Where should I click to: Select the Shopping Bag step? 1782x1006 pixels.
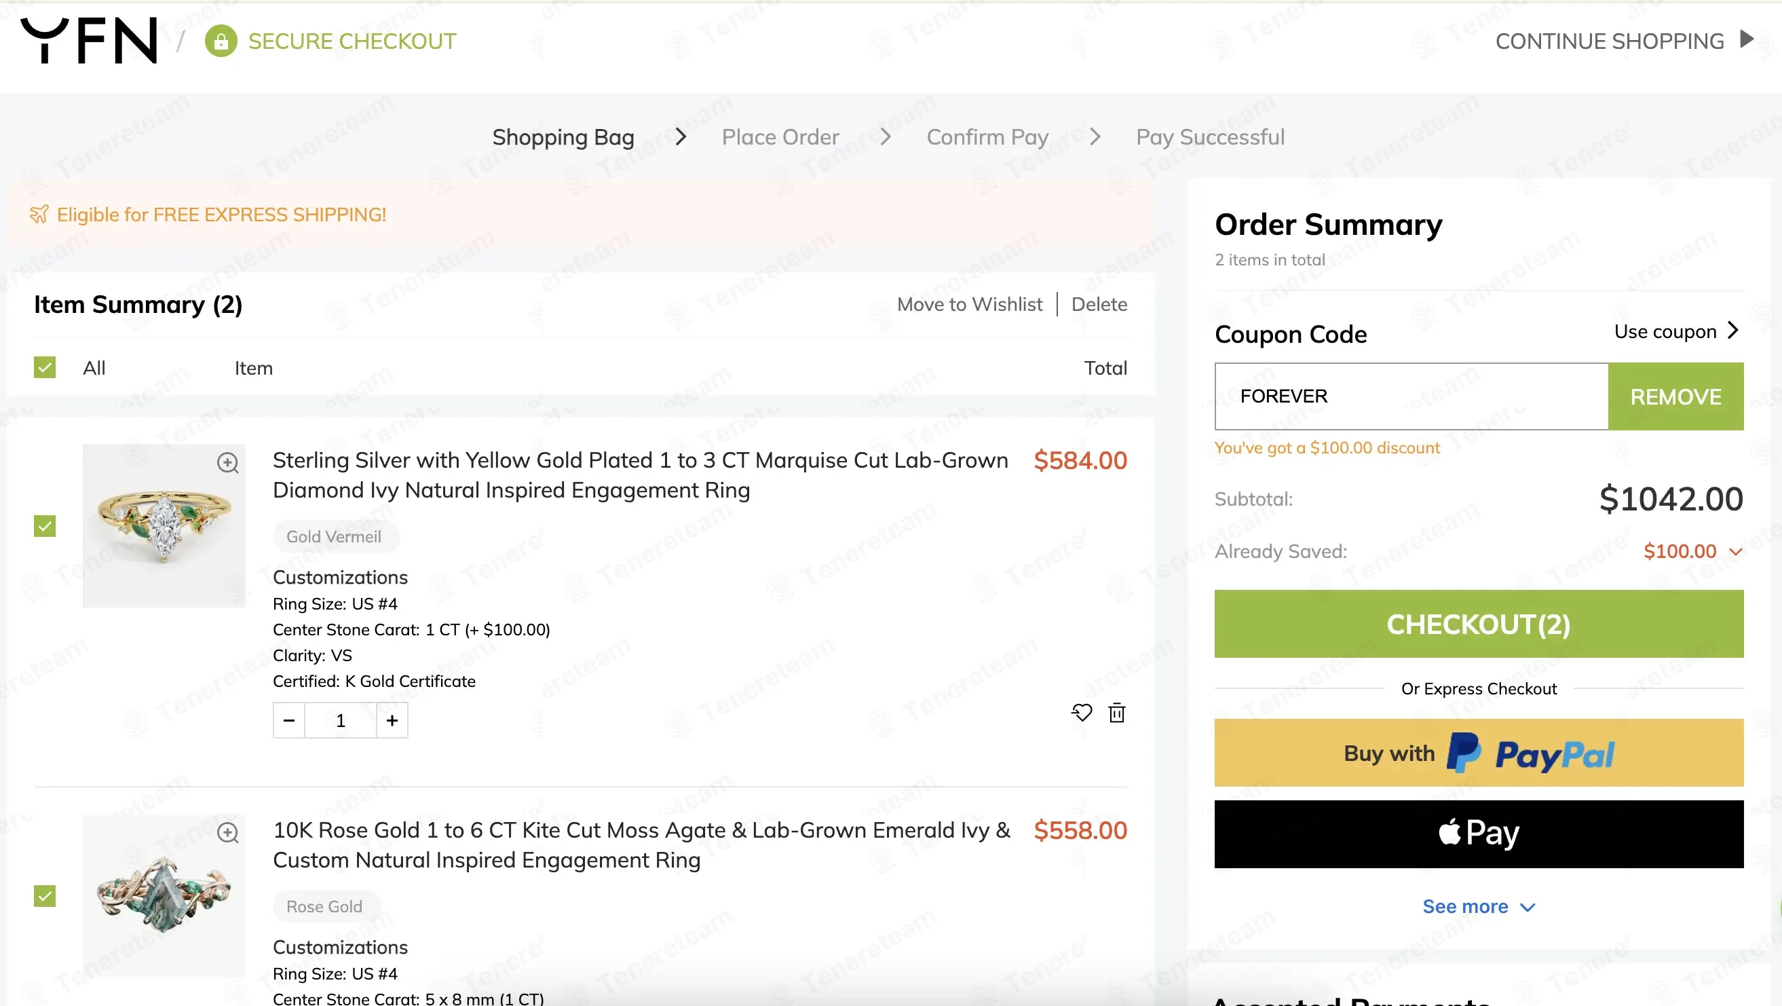(x=563, y=137)
